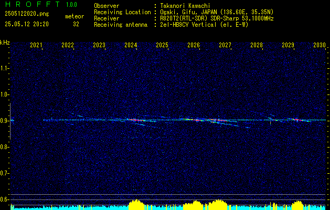The image size is (330, 210).
Task: Click the 2024 time axis label
Action: point(131,45)
